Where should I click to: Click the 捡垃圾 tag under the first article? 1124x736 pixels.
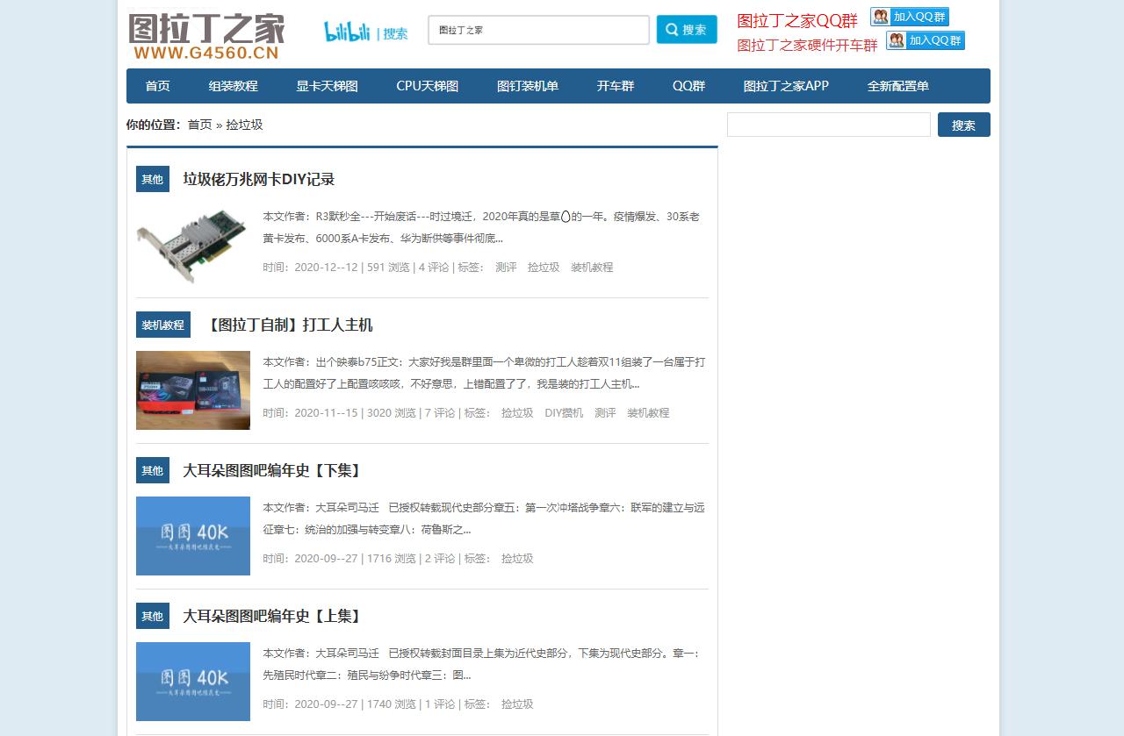click(x=543, y=267)
